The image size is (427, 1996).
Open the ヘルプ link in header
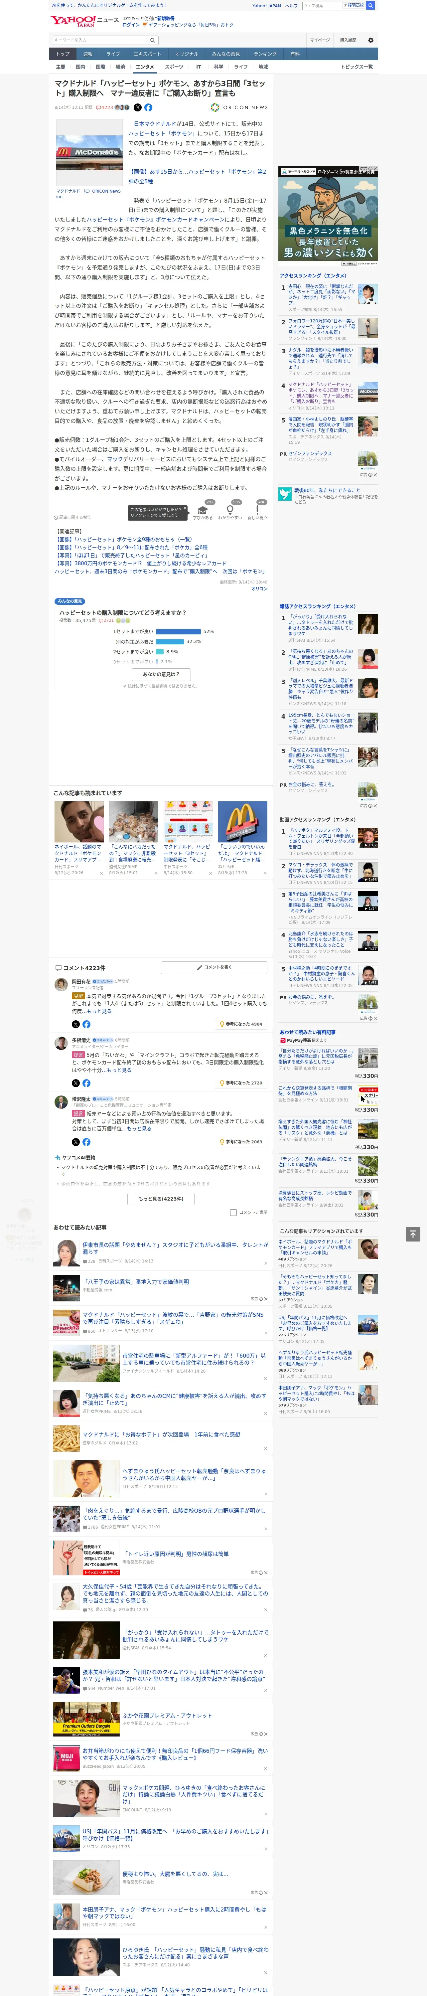[x=291, y=5]
